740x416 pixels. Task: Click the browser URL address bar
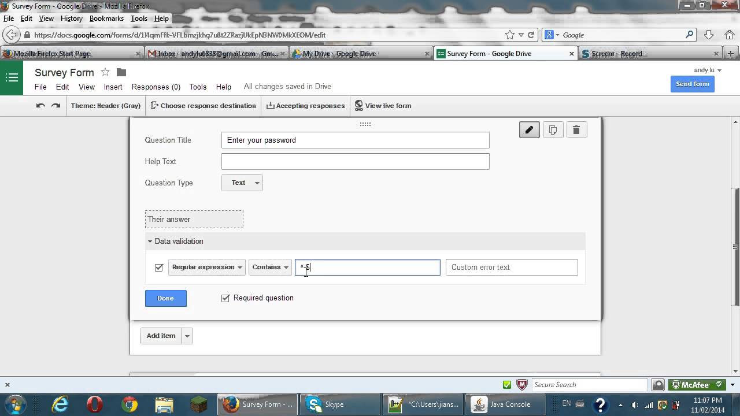tap(266, 35)
